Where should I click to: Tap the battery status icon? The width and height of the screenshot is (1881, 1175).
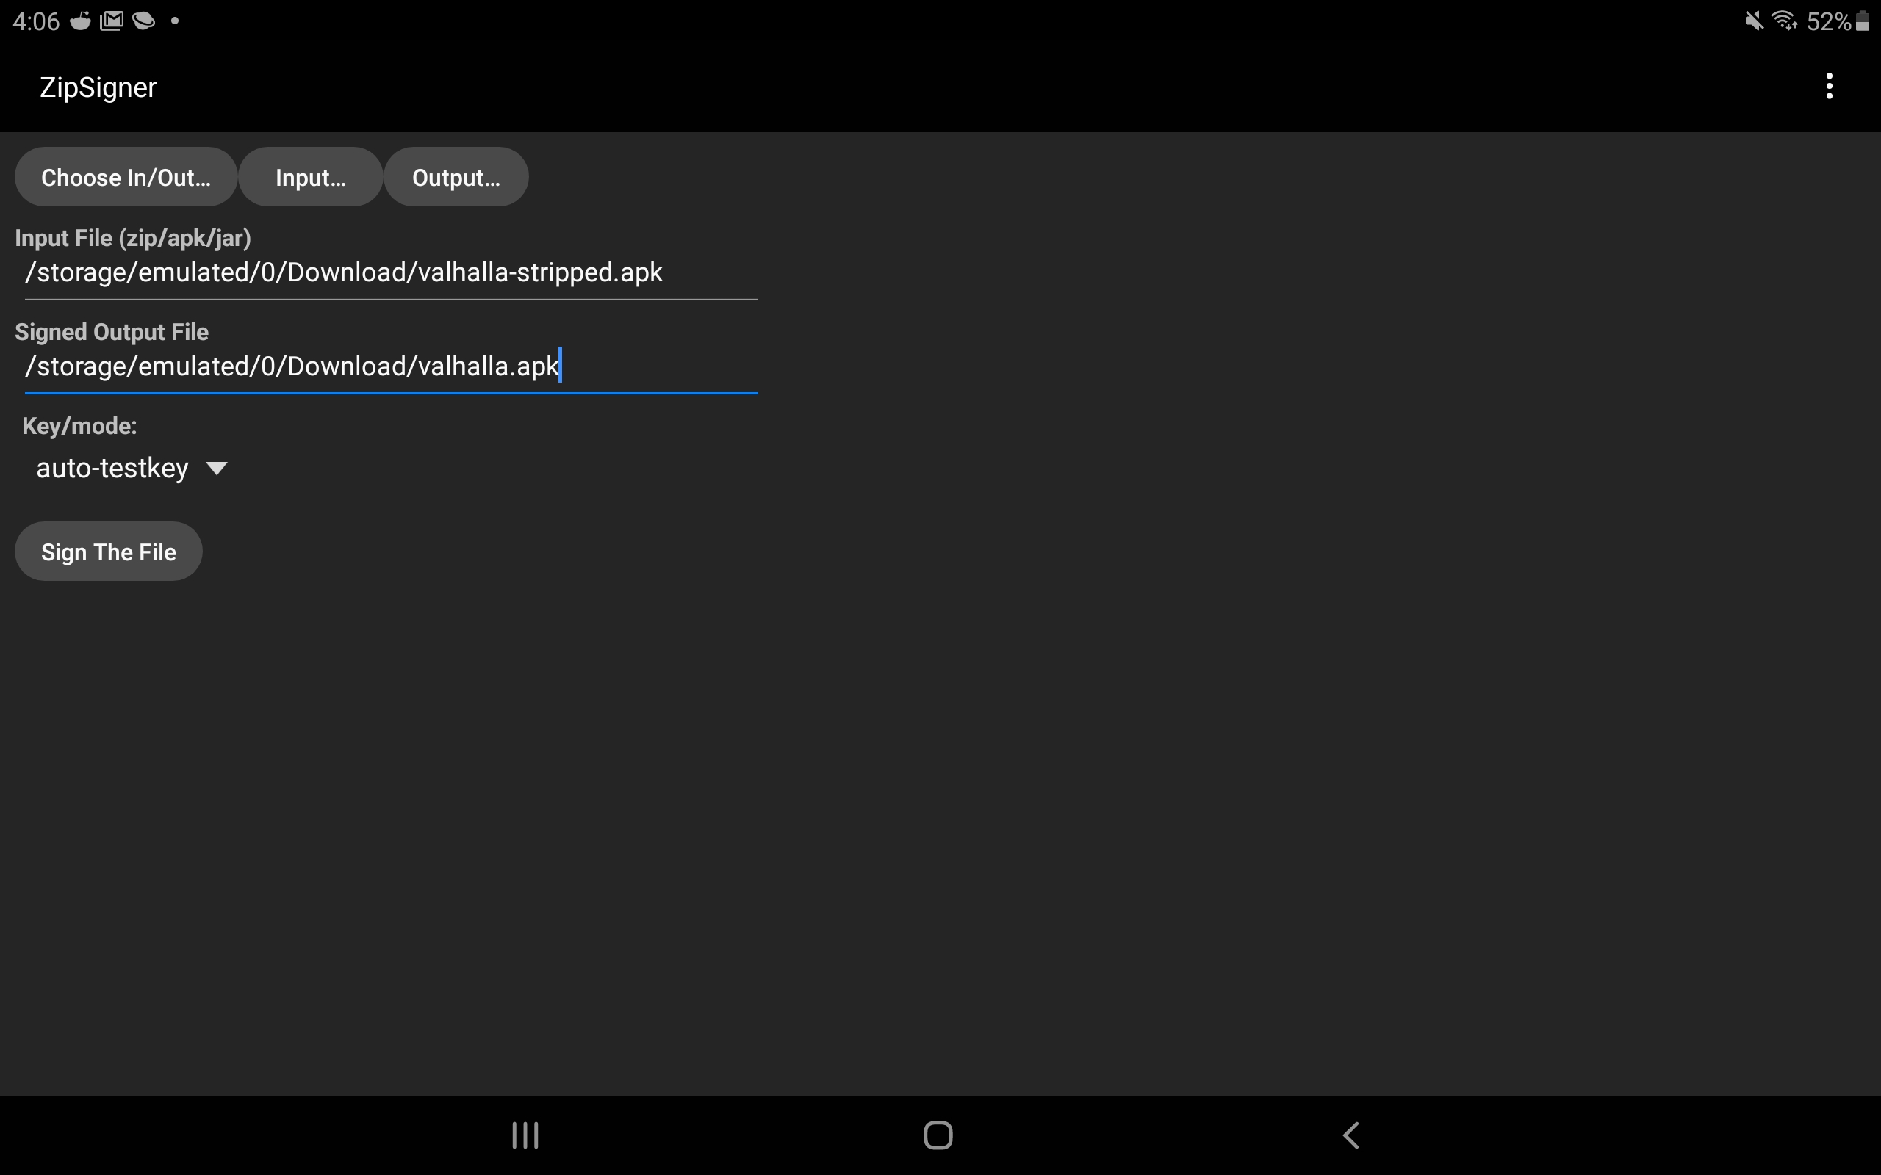(1863, 21)
